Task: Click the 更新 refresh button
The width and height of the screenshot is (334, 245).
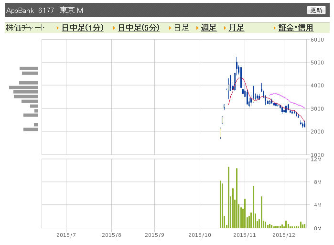Action: click(316, 10)
